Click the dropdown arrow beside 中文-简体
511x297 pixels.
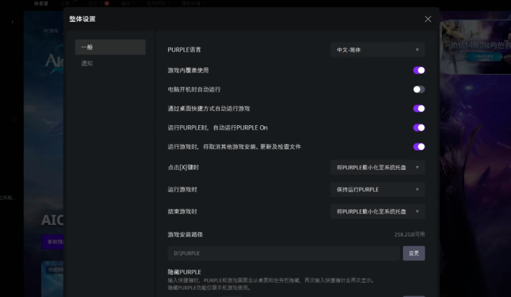(417, 50)
